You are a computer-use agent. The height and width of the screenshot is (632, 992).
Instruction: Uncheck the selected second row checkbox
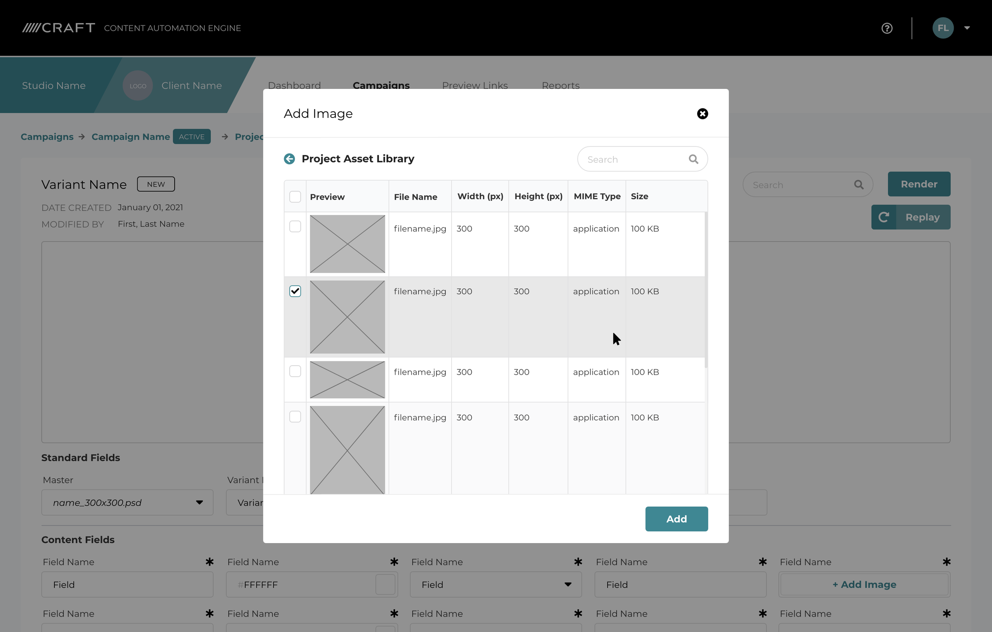point(295,291)
